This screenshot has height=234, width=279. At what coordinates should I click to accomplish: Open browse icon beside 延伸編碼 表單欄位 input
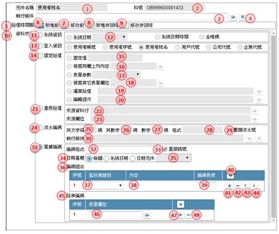tap(147, 215)
